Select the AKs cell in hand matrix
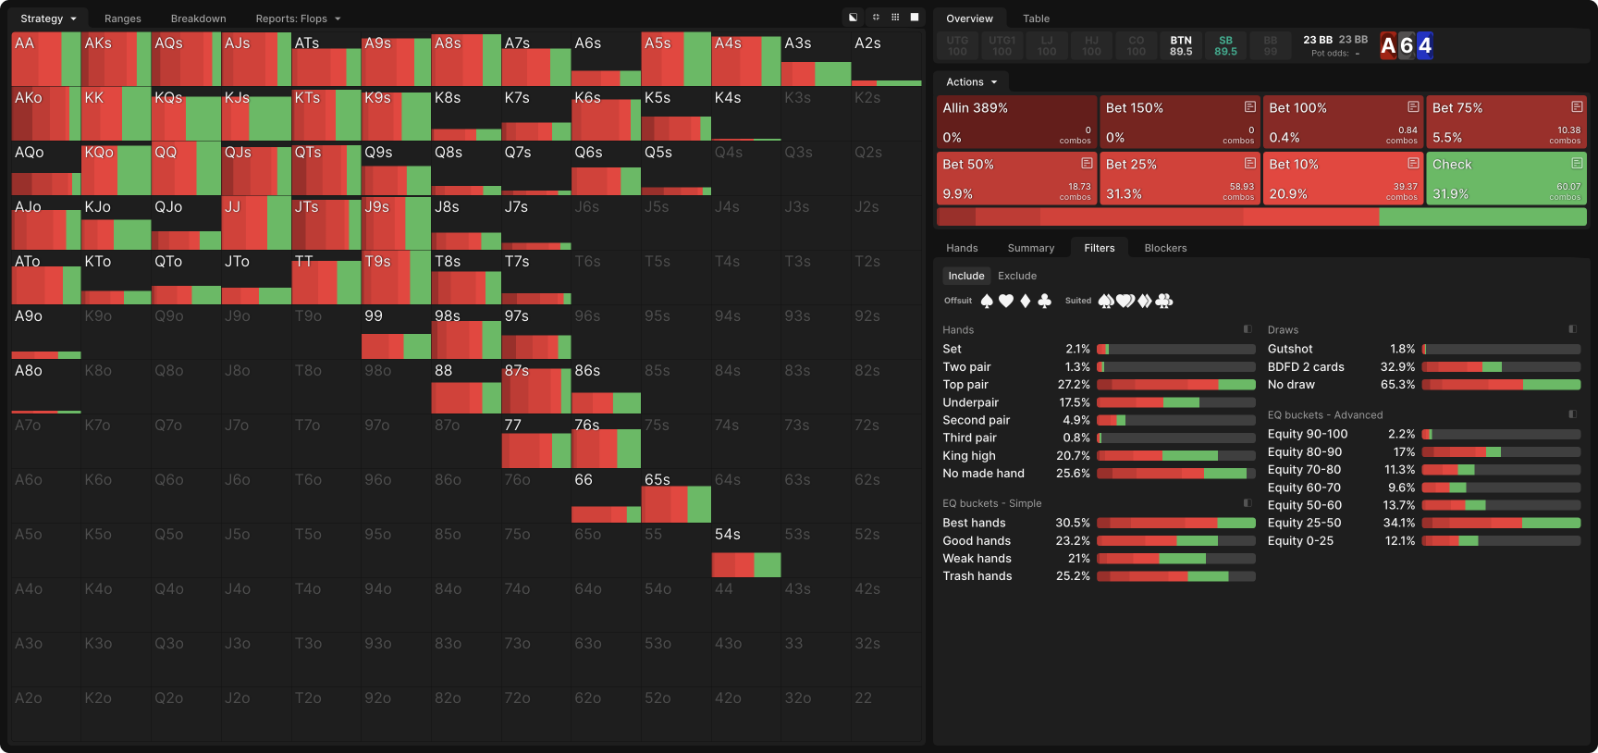The height and width of the screenshot is (753, 1598). (x=116, y=59)
